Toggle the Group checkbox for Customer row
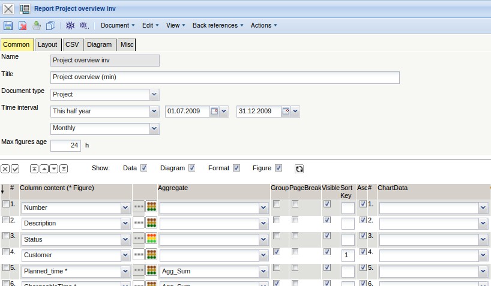The image size is (491, 286). click(x=276, y=251)
